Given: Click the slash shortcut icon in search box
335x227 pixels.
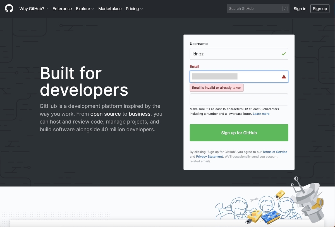Looking at the screenshot, I should coord(285,9).
